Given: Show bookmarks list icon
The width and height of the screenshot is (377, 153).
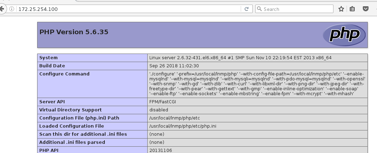Looking at the screenshot, I should [352, 9].
